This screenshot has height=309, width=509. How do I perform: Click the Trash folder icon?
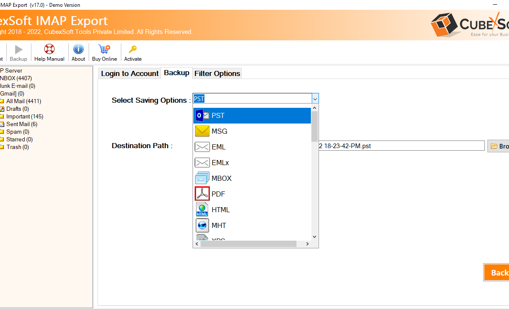tap(2, 147)
